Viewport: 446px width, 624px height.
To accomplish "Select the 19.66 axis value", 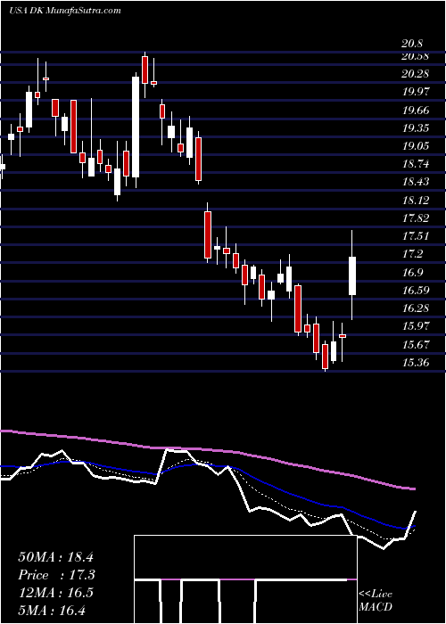I will [x=416, y=111].
